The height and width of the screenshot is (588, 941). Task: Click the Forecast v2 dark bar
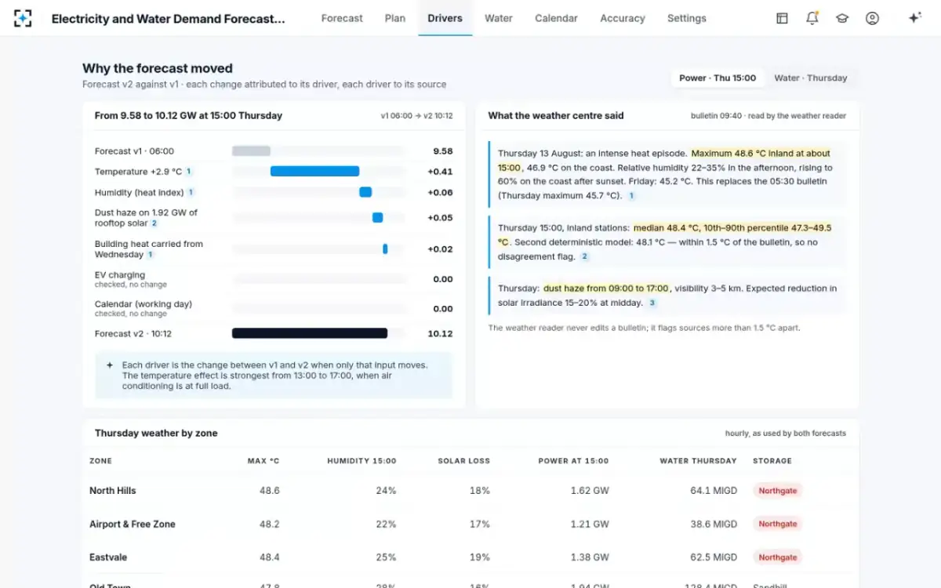tap(310, 333)
